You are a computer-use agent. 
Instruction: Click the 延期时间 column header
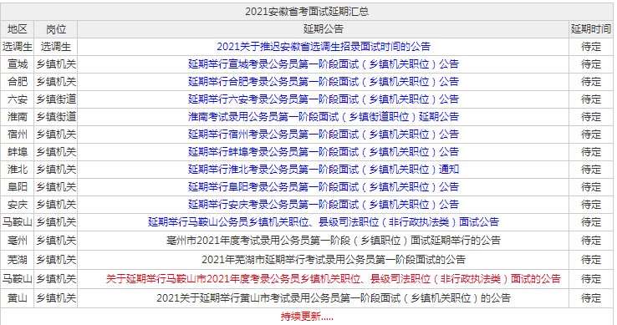(590, 29)
